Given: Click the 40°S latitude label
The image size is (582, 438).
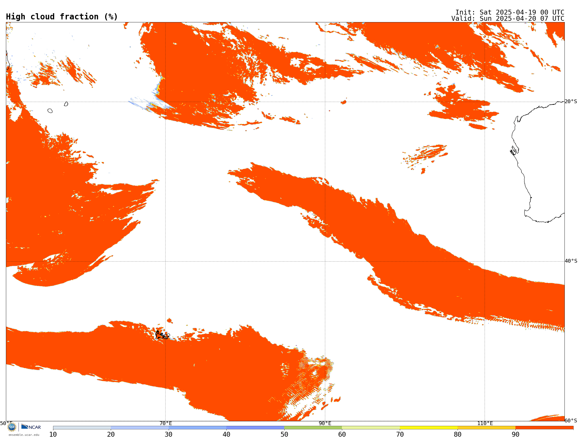Looking at the screenshot, I should (x=571, y=261).
